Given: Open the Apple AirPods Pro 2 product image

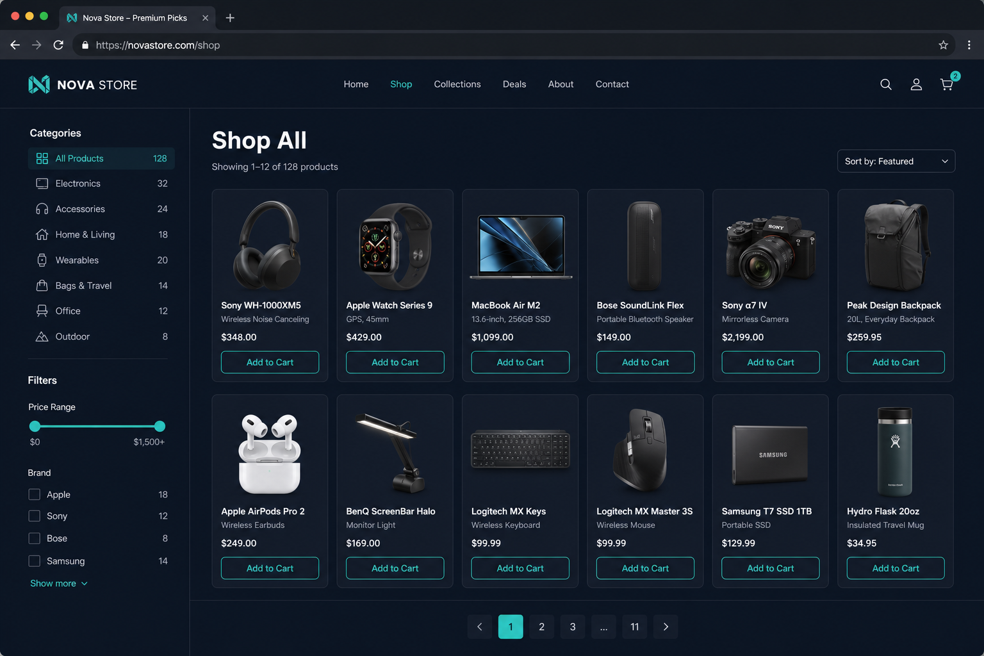Looking at the screenshot, I should [x=270, y=454].
